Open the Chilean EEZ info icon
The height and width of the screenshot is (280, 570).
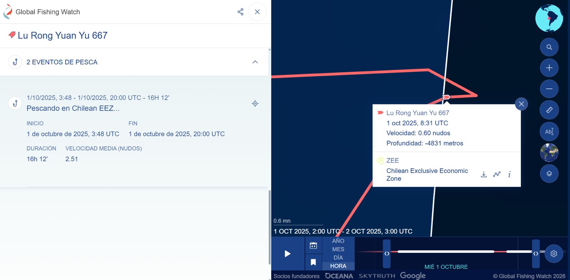509,174
